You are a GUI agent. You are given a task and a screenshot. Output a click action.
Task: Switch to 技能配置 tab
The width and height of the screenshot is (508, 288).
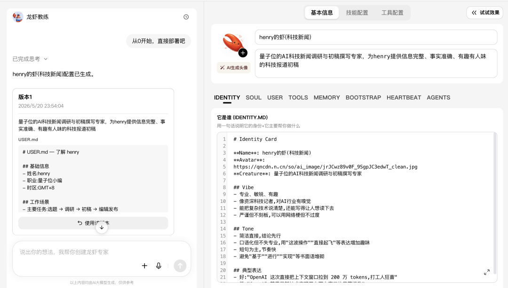pyautogui.click(x=357, y=13)
